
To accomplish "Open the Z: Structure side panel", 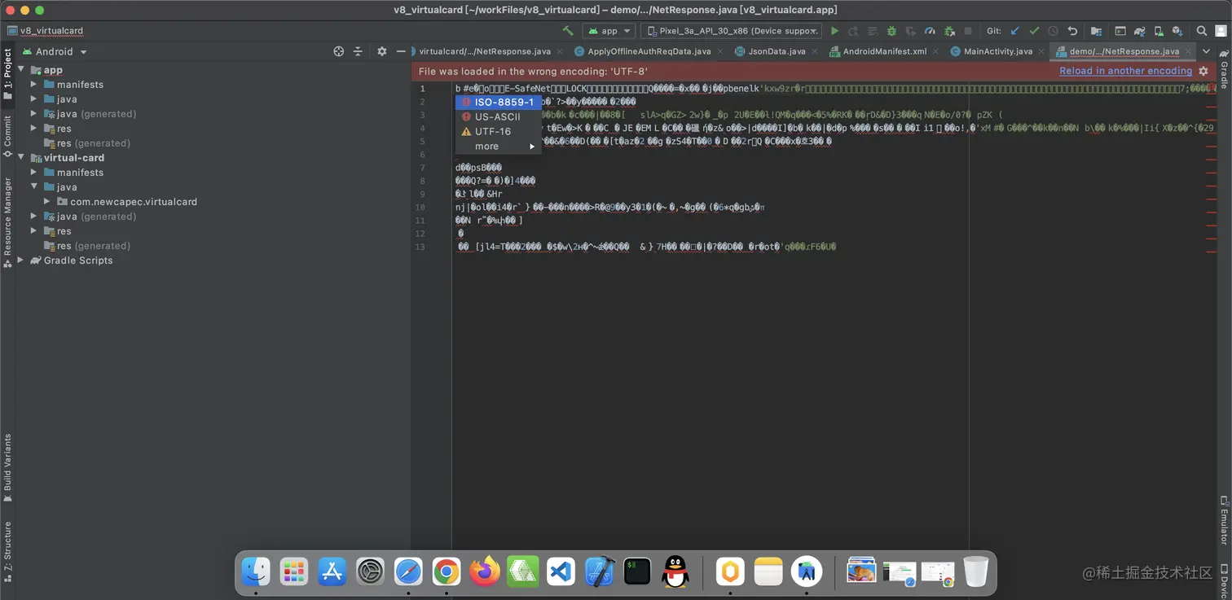I will [x=8, y=551].
